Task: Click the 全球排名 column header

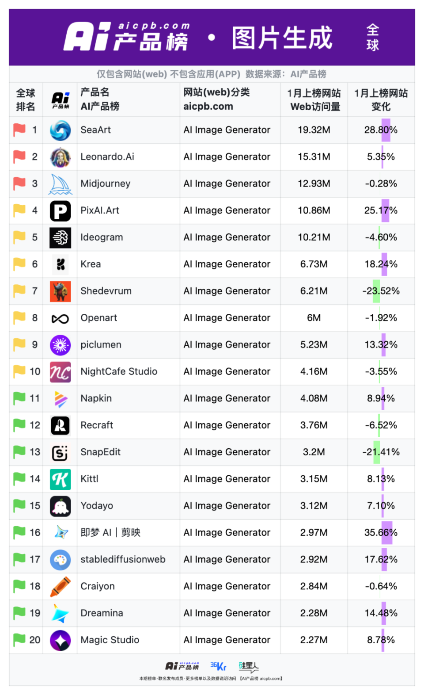Action: [26, 100]
